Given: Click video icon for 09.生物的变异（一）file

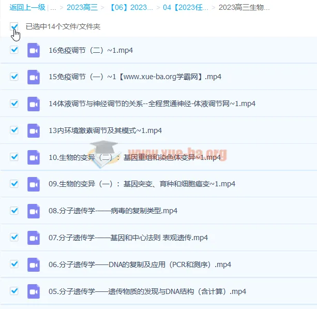Looking at the screenshot, I should point(34,184).
